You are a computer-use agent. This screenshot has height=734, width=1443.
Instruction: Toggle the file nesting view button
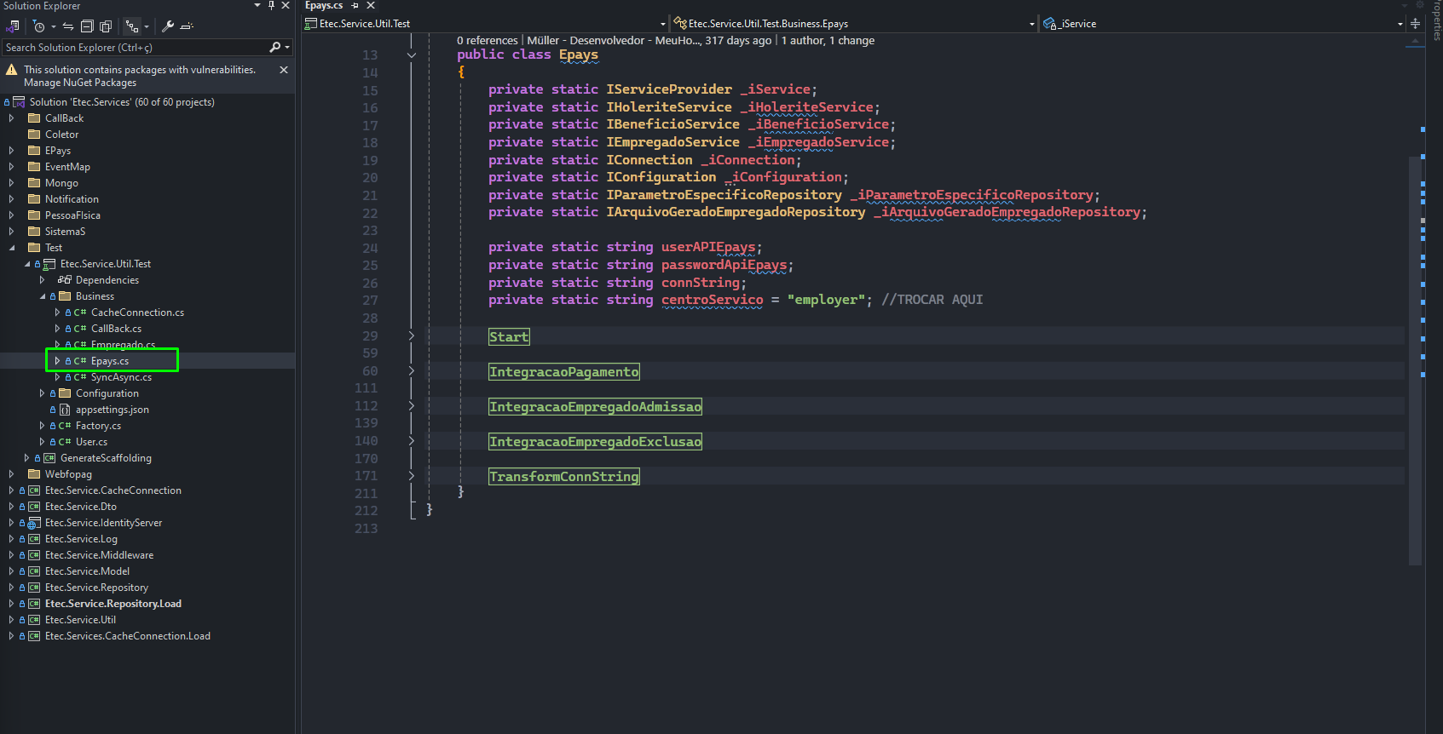pyautogui.click(x=132, y=26)
